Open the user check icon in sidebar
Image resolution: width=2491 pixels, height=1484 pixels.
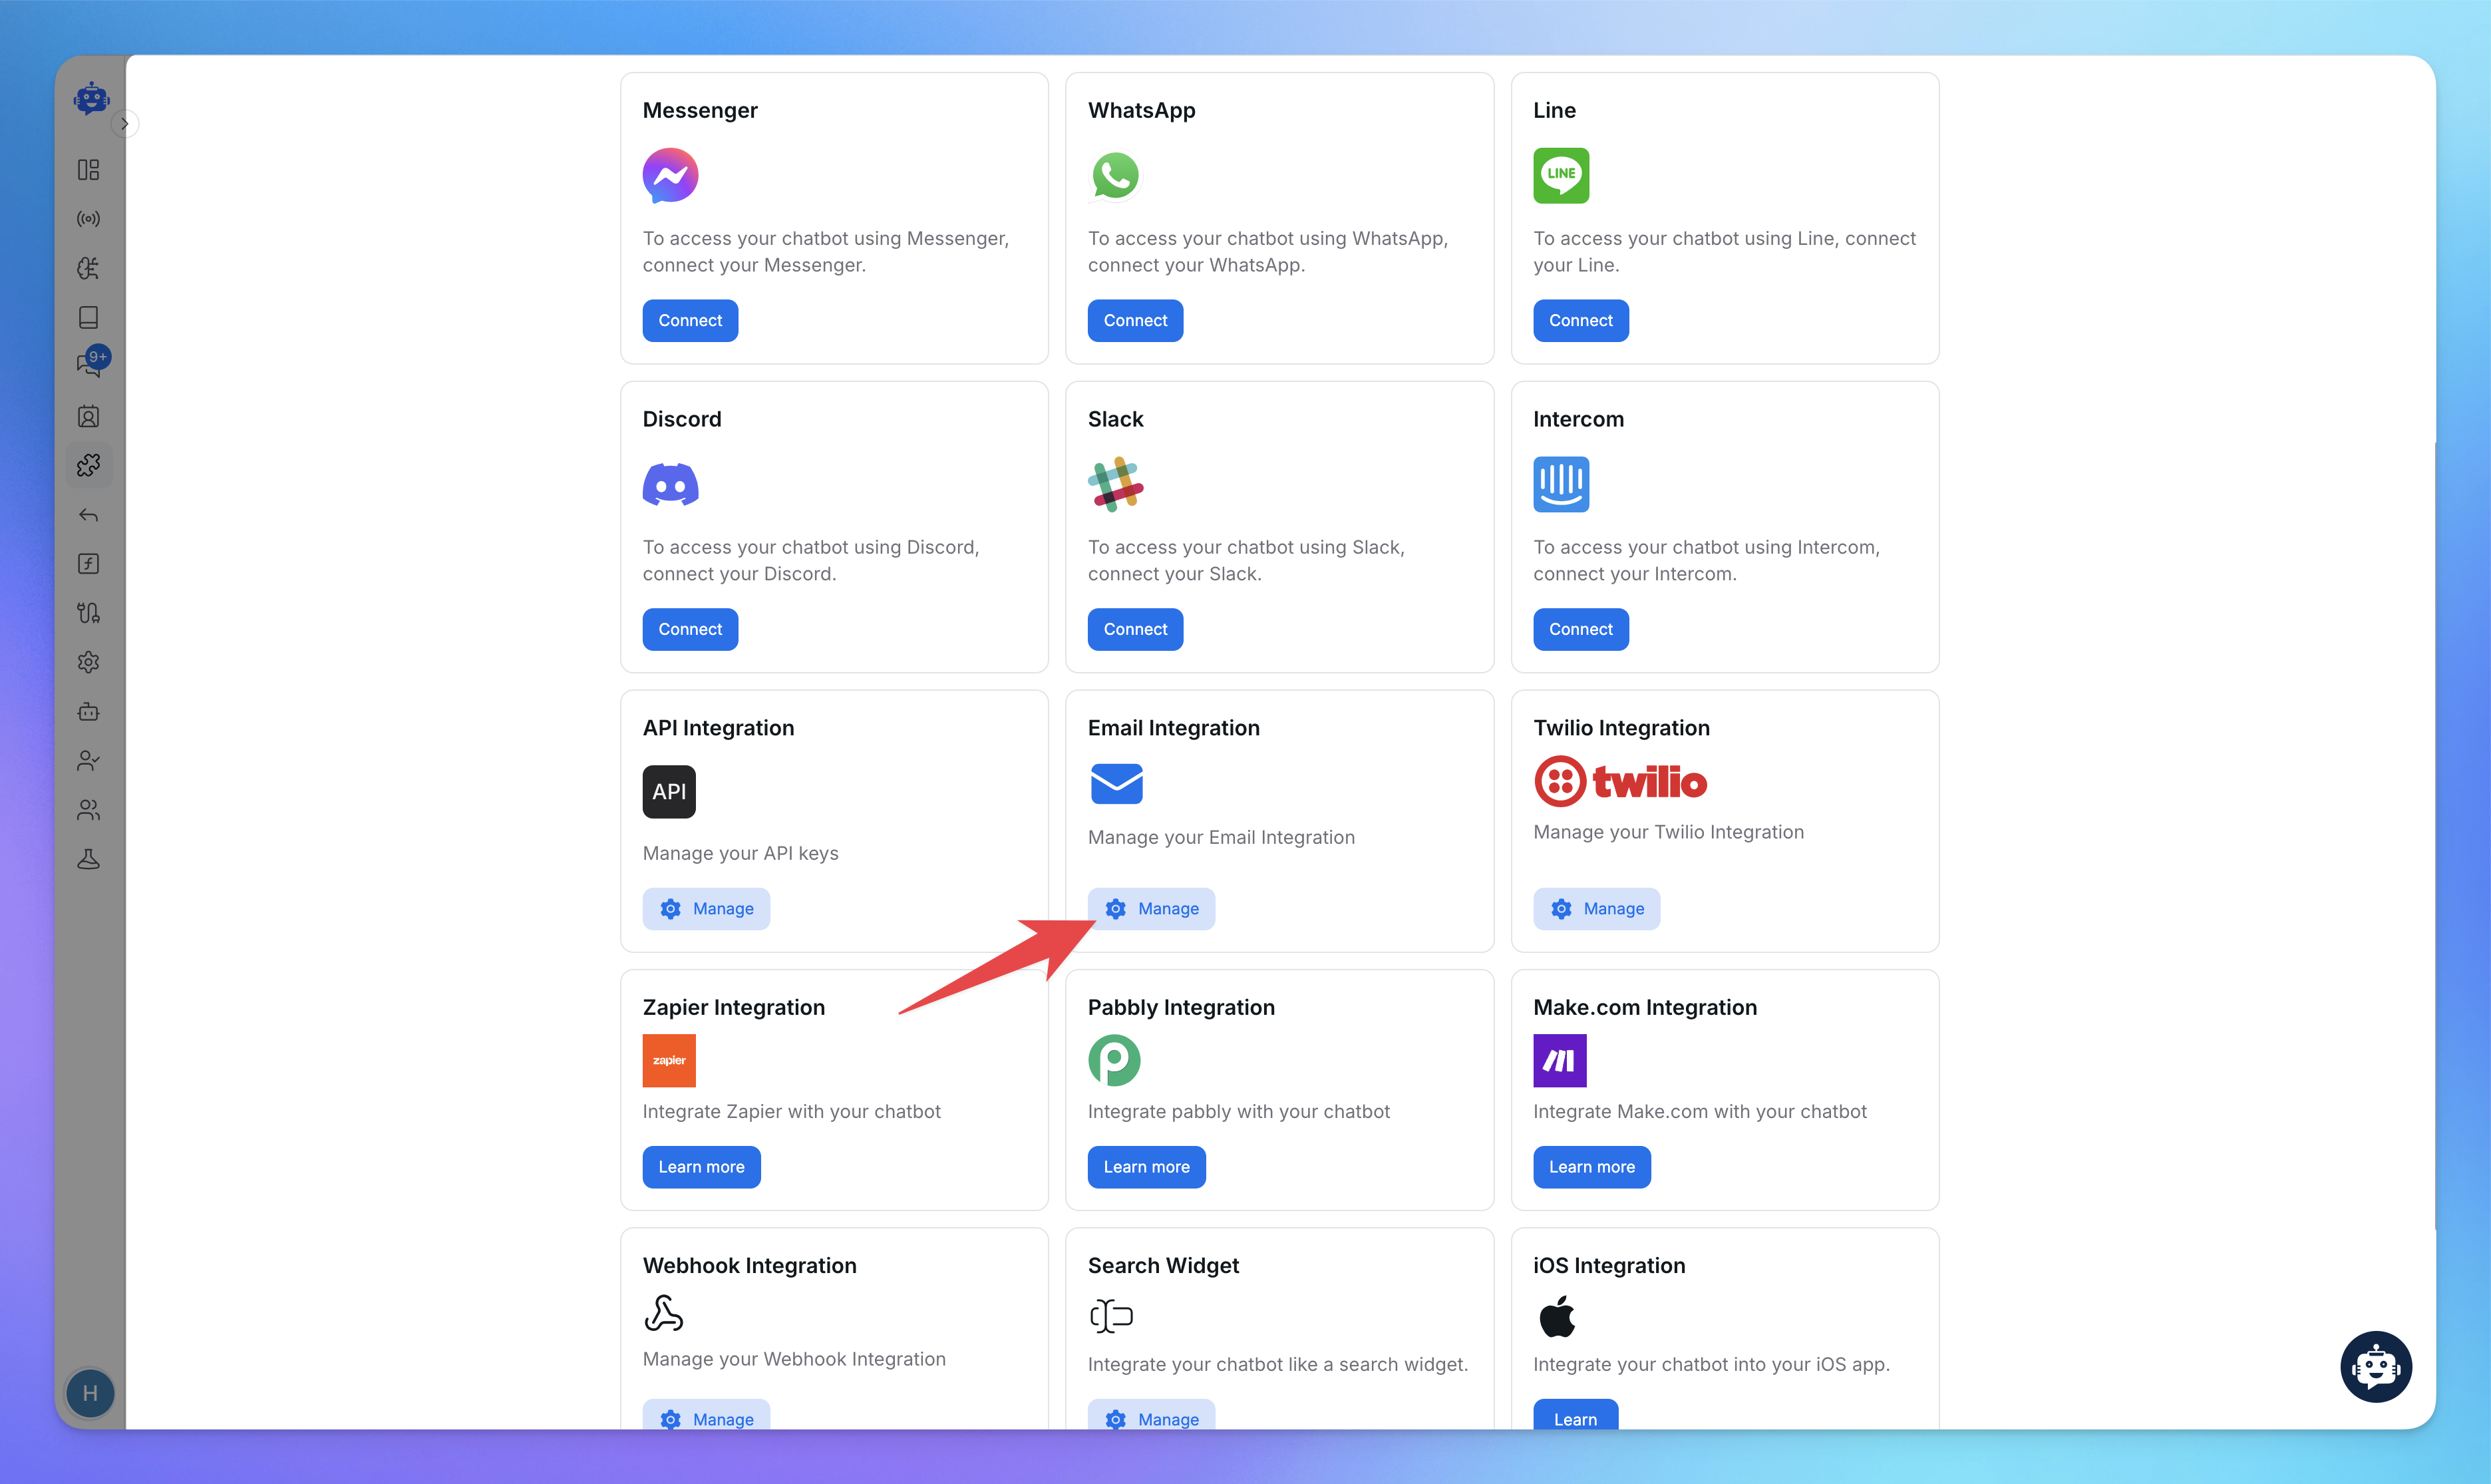[89, 761]
